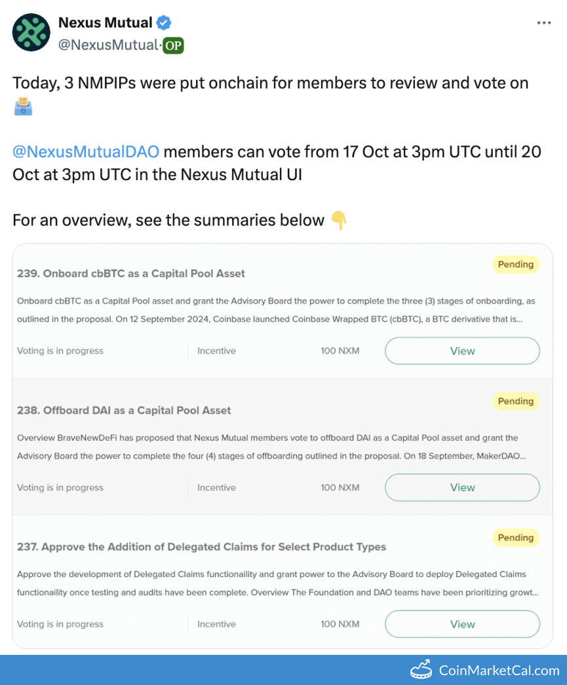
Task: Open the Delegated Claims proposal title
Action: pos(201,547)
